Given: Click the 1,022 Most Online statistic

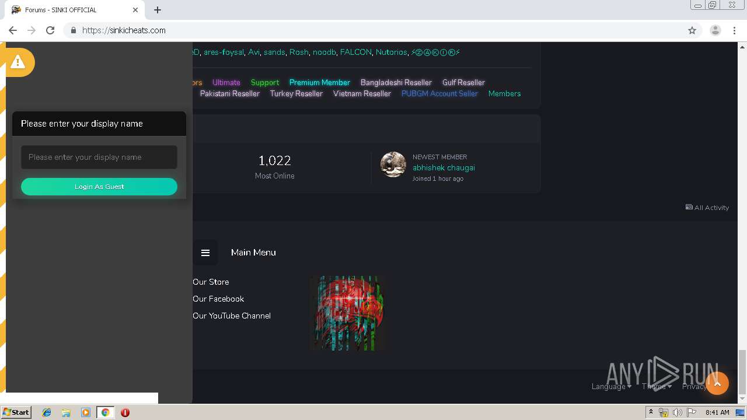Looking at the screenshot, I should point(275,166).
